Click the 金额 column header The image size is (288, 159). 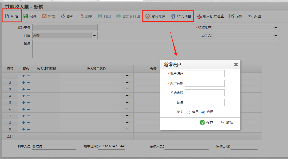click(x=153, y=69)
